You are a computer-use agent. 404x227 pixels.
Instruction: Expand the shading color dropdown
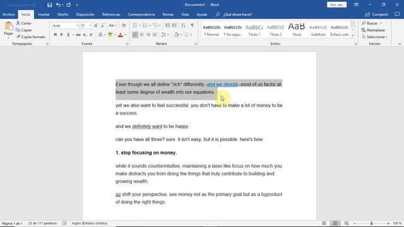(181, 35)
